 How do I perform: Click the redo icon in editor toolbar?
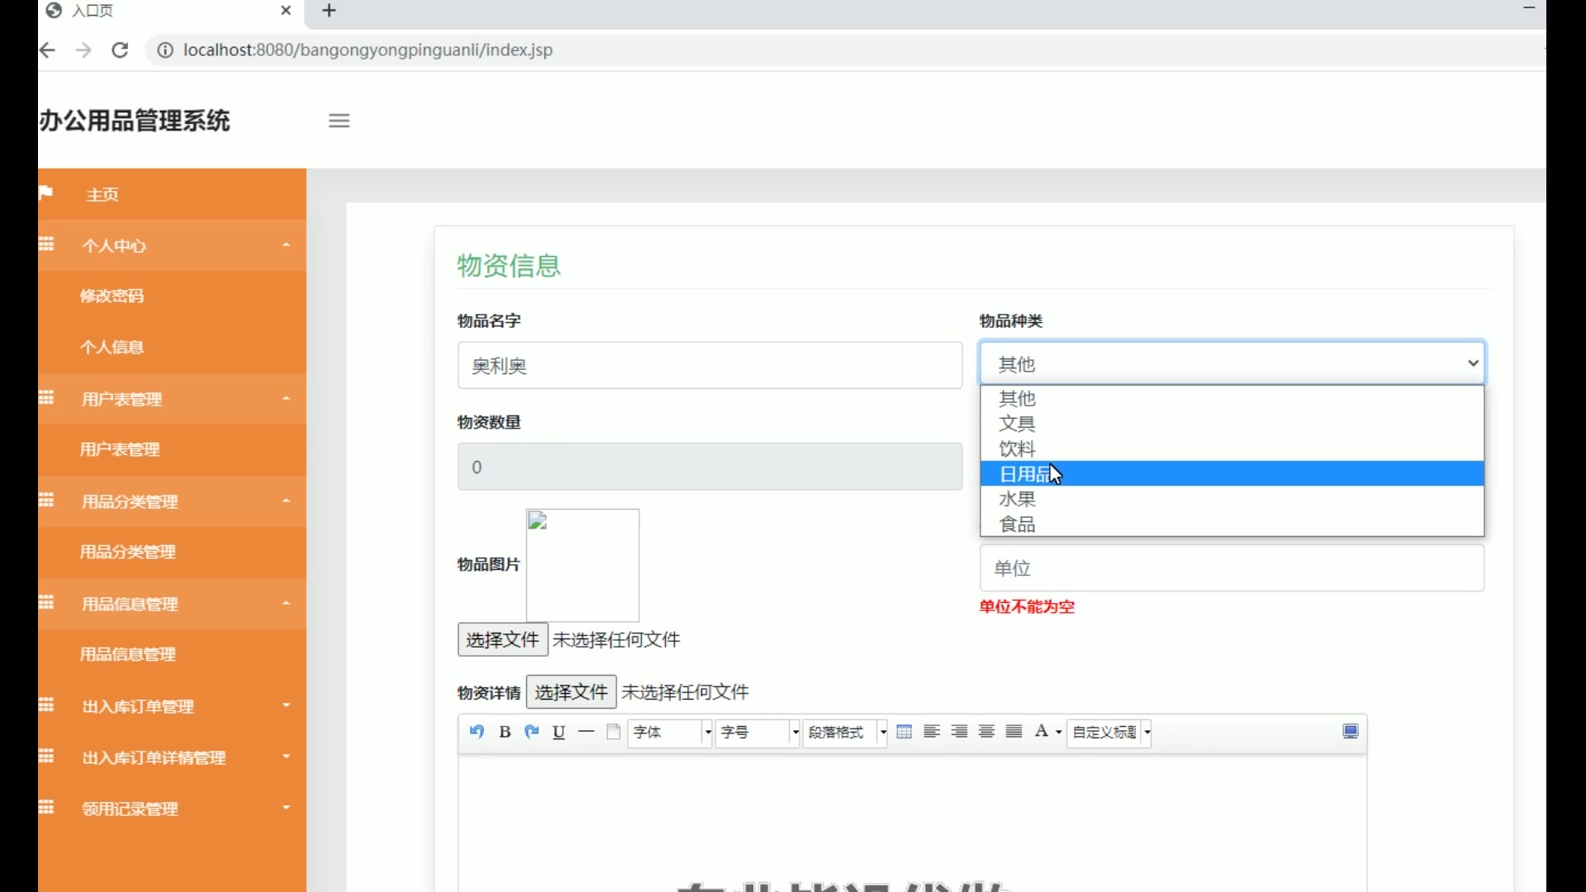(x=532, y=732)
